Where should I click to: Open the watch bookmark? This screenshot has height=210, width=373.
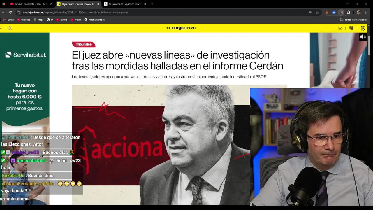click(x=76, y=20)
